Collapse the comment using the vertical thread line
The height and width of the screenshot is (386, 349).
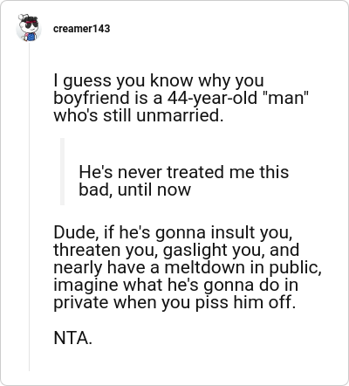29,207
